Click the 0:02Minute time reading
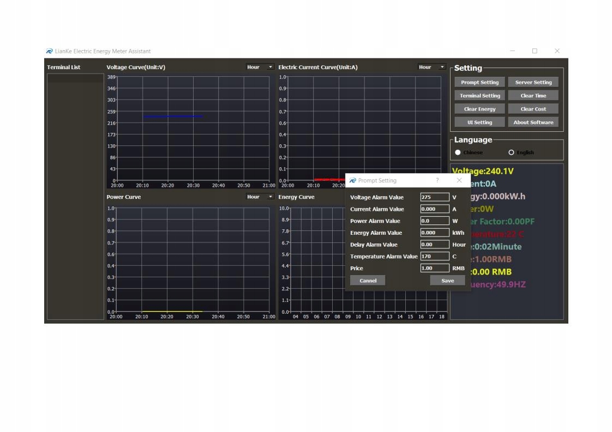This screenshot has height=432, width=612. tap(496, 247)
